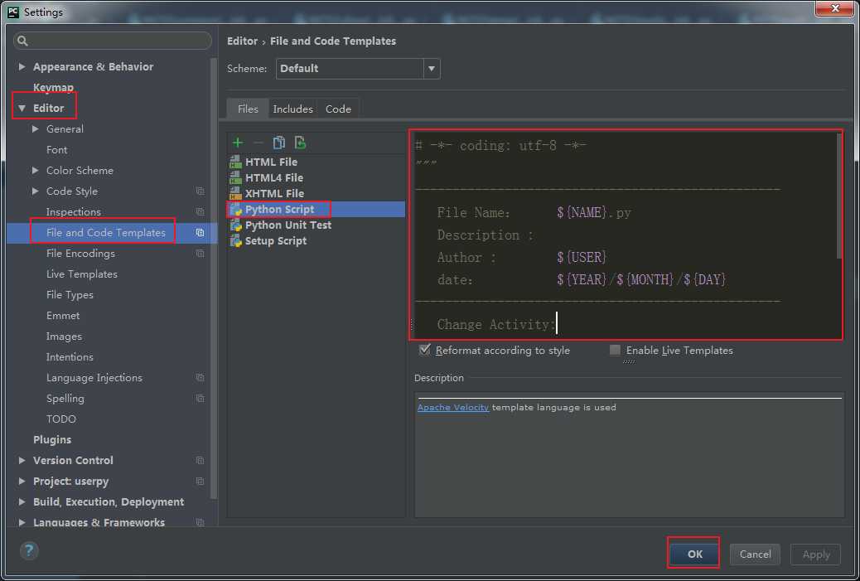
Task: Click the Cancel button
Action: click(x=755, y=554)
